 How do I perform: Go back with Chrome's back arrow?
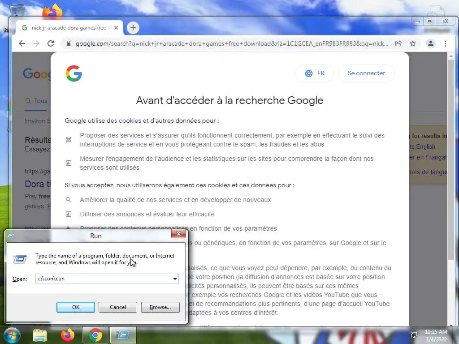[x=22, y=43]
